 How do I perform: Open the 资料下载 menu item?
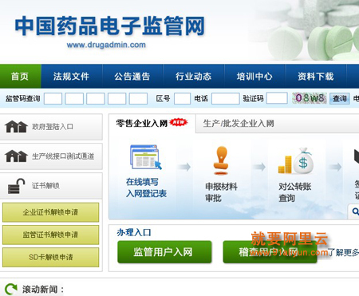click(x=316, y=77)
